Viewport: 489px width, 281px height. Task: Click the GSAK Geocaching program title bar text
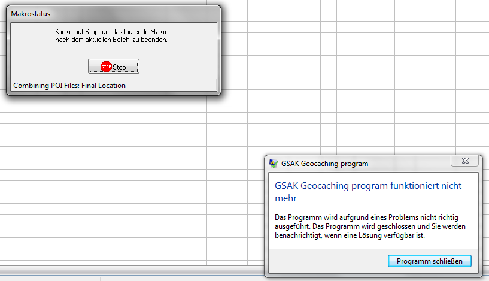pos(324,164)
